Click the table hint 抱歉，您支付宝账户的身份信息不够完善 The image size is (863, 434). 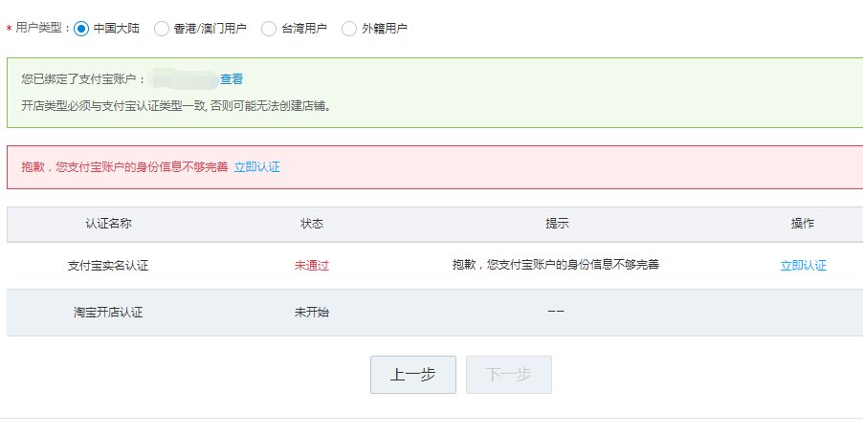coord(556,265)
